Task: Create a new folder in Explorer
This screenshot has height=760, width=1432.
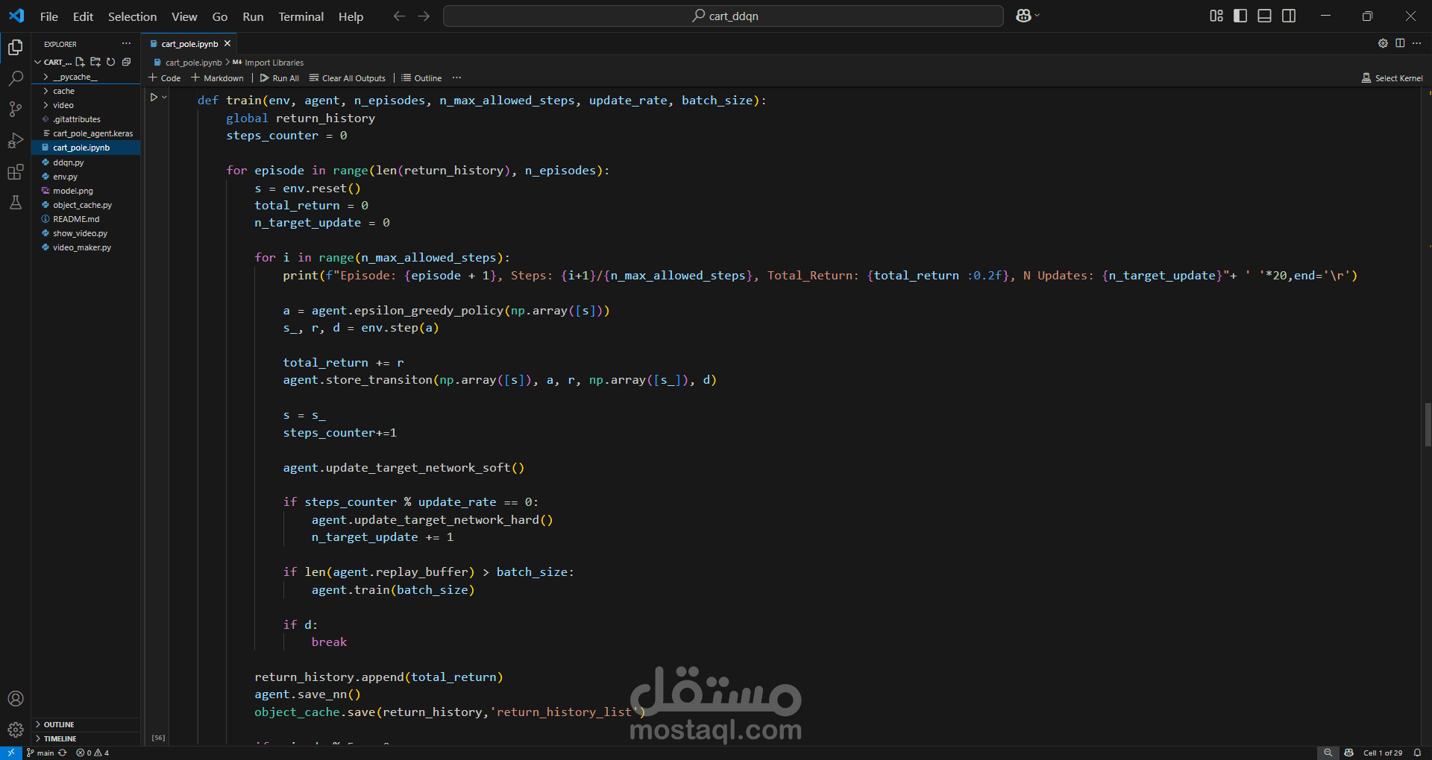Action: (95, 62)
